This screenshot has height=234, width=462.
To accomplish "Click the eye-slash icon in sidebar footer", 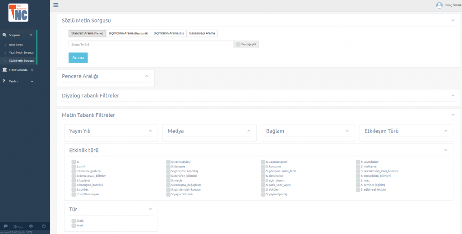I will point(31,226).
